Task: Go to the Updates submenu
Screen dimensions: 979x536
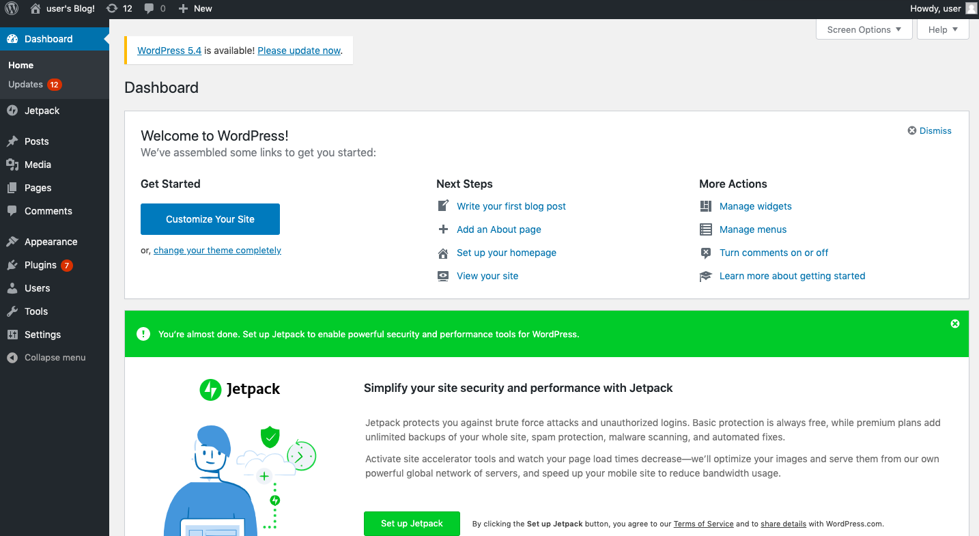Action: tap(26, 85)
